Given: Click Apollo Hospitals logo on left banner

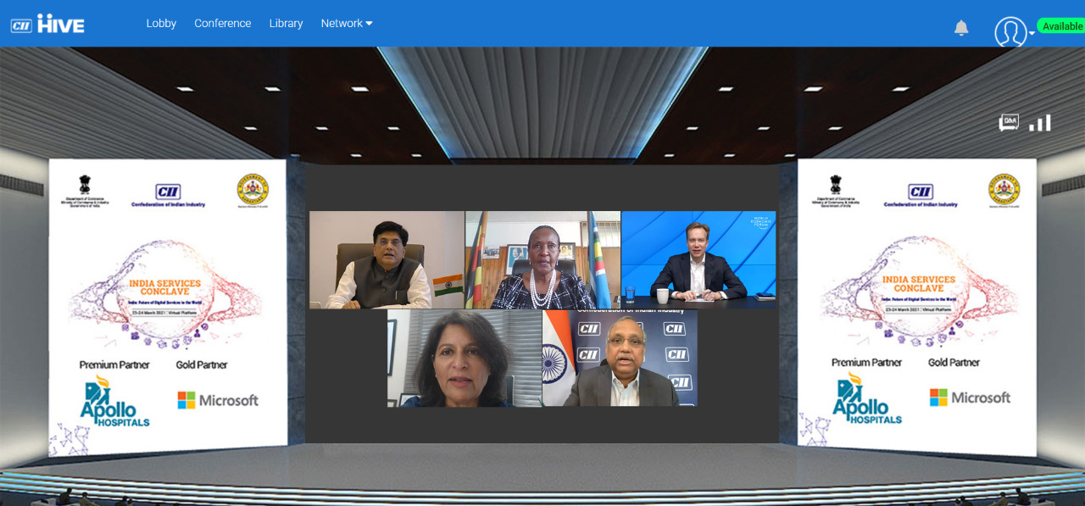Looking at the screenshot, I should coord(115,402).
